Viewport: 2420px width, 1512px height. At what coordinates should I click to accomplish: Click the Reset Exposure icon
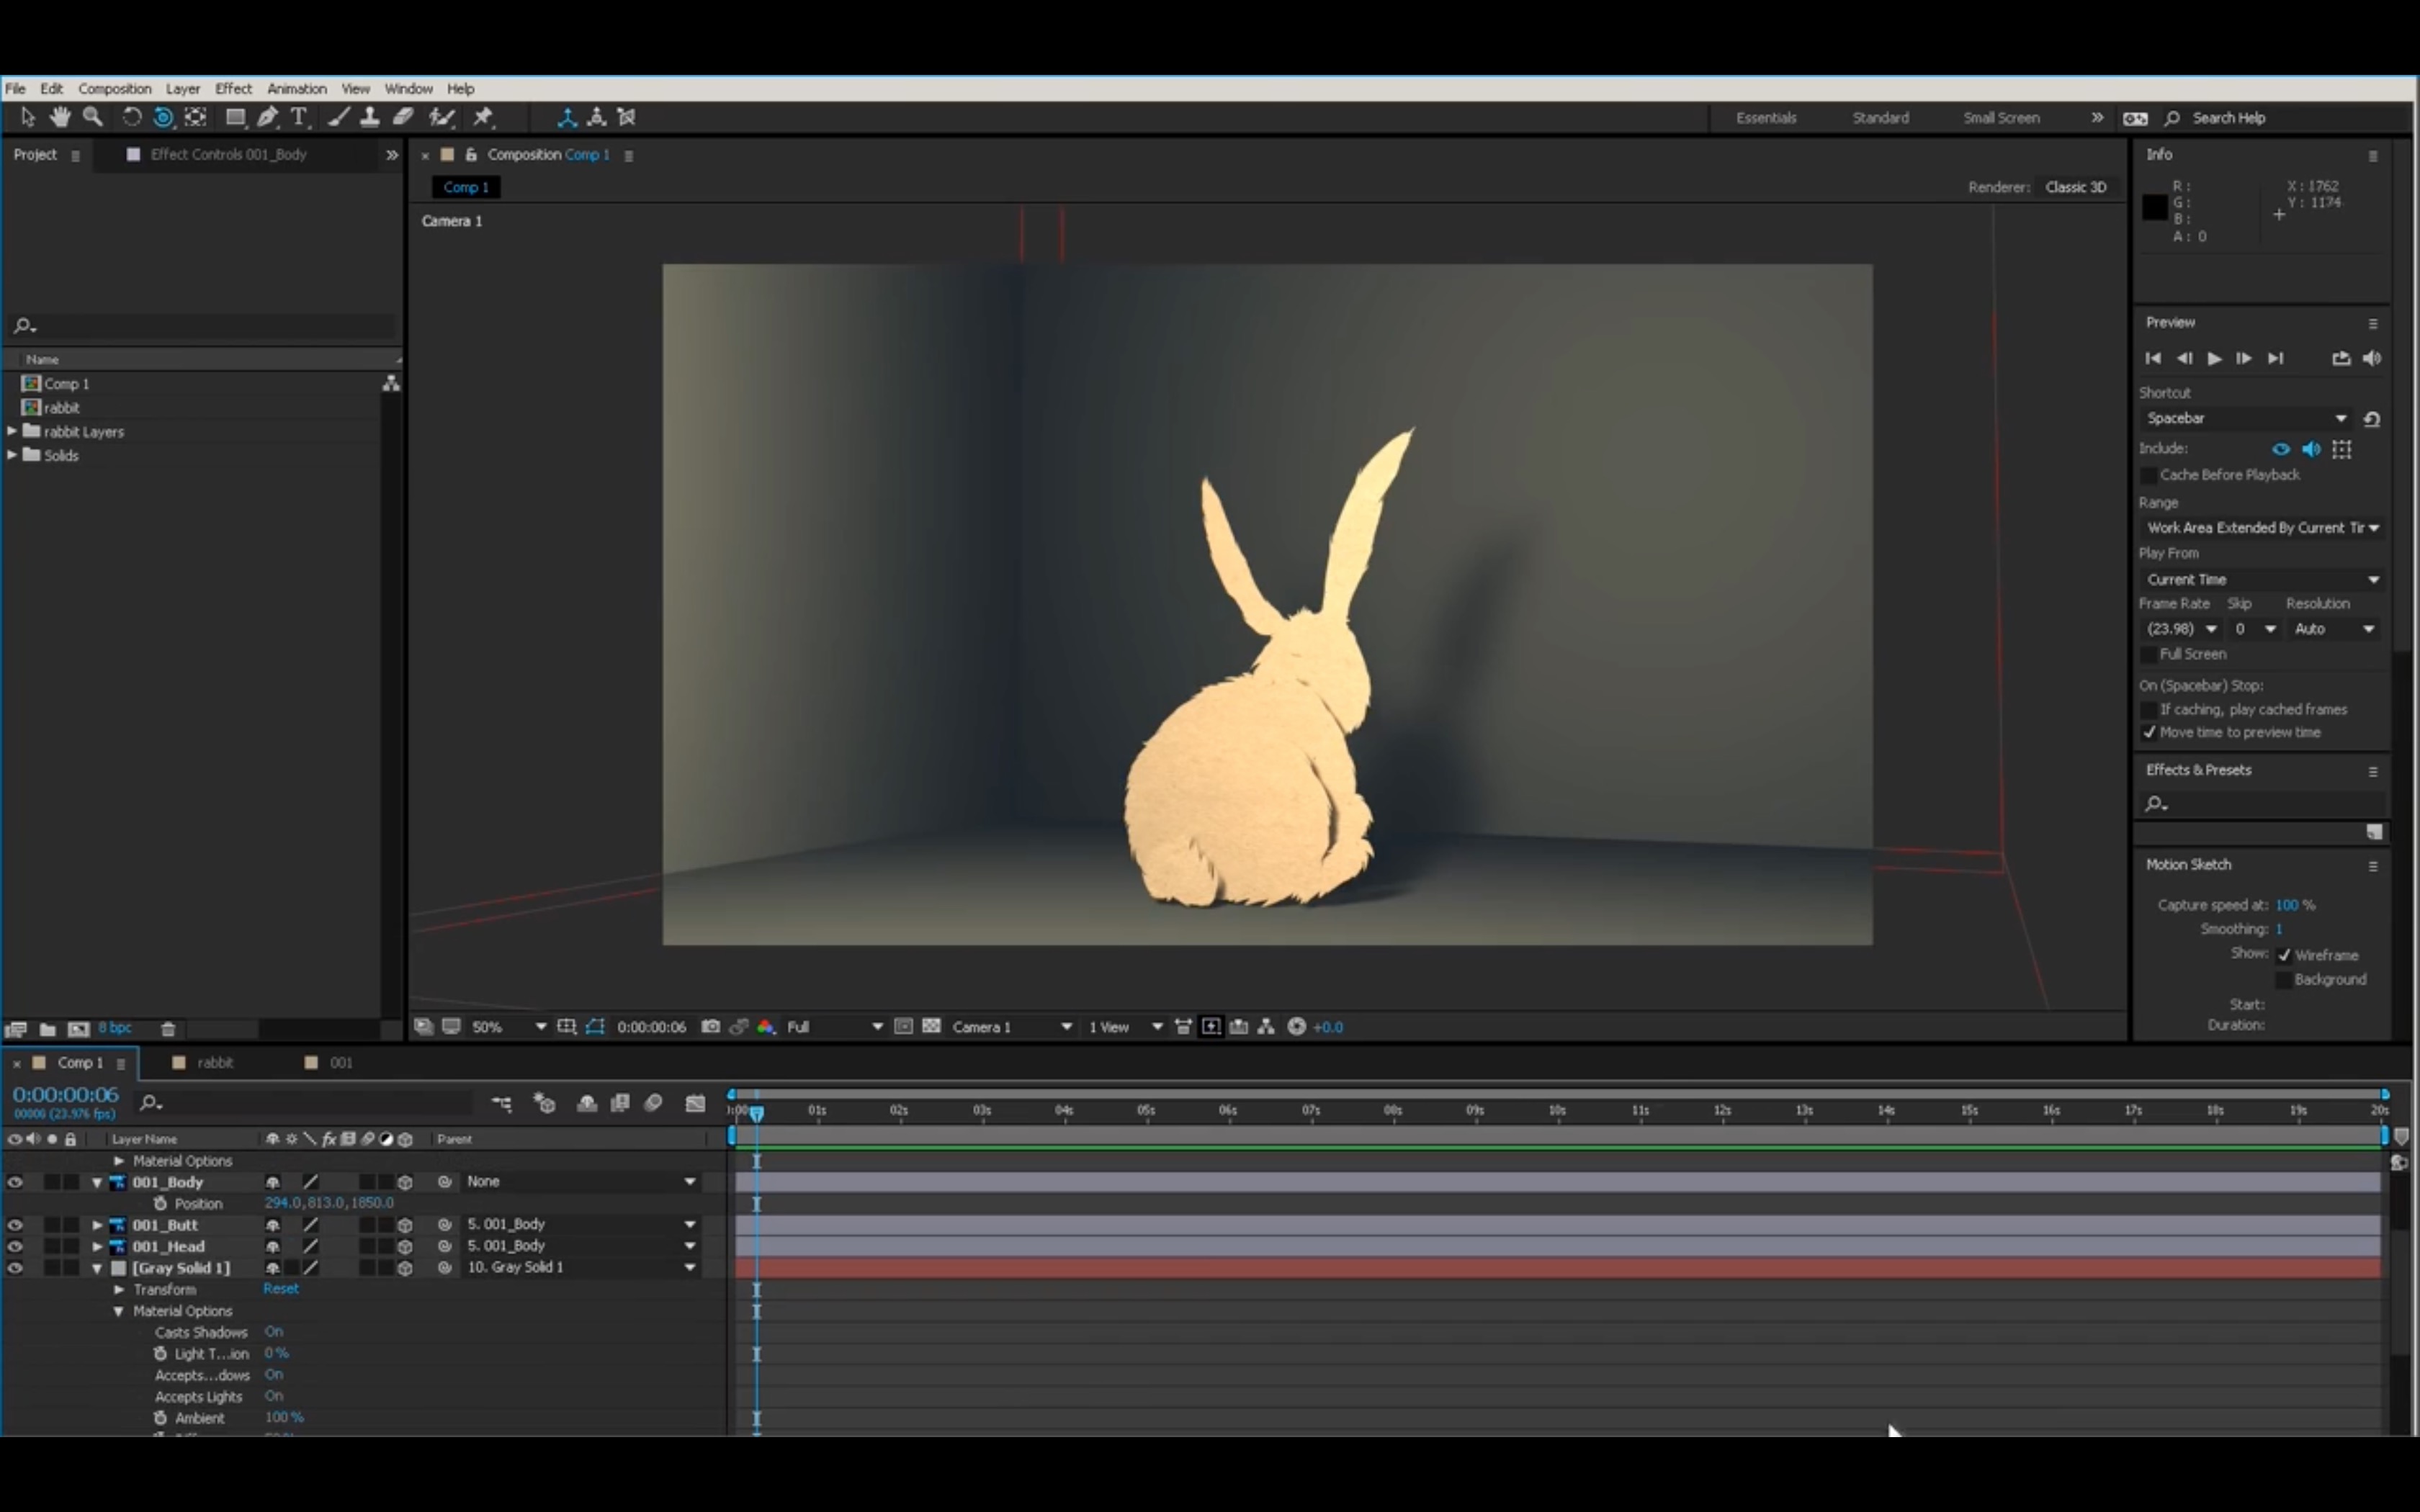1297,1026
